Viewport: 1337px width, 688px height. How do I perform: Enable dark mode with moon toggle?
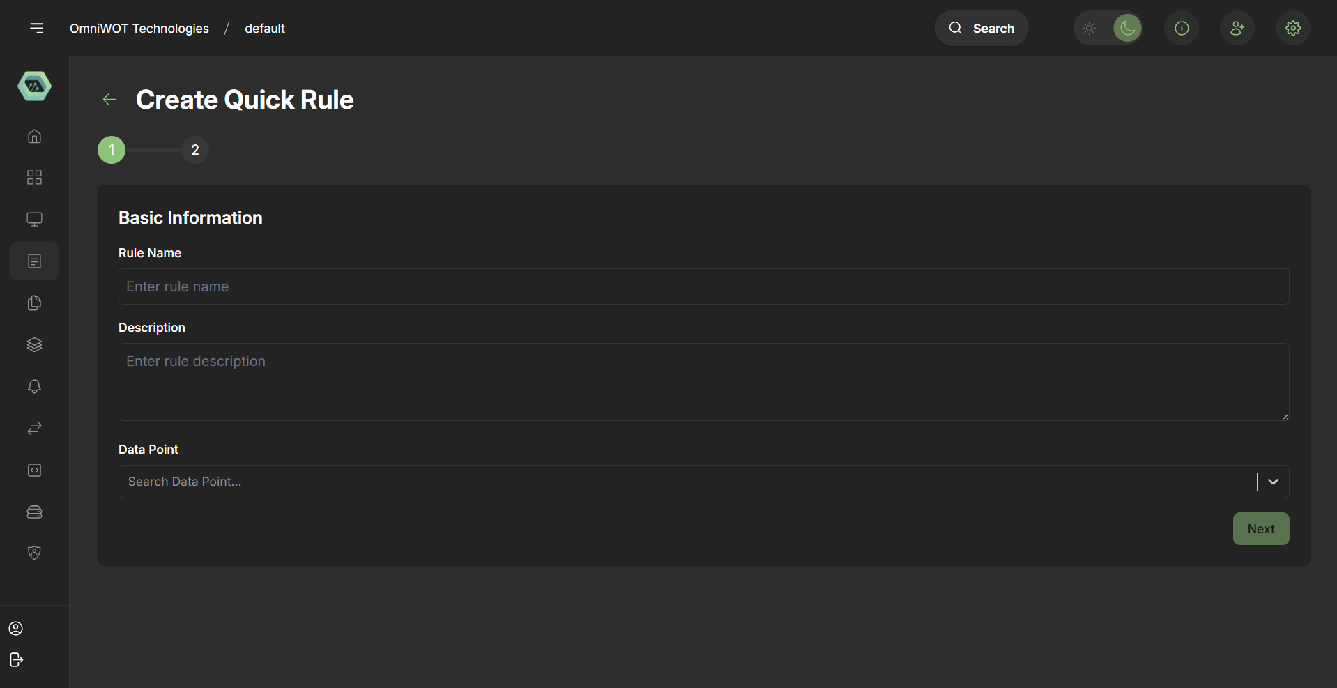click(1128, 28)
